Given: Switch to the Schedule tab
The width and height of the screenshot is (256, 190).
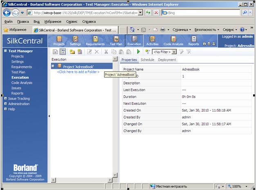Looking at the screenshot, I should coord(148,60).
